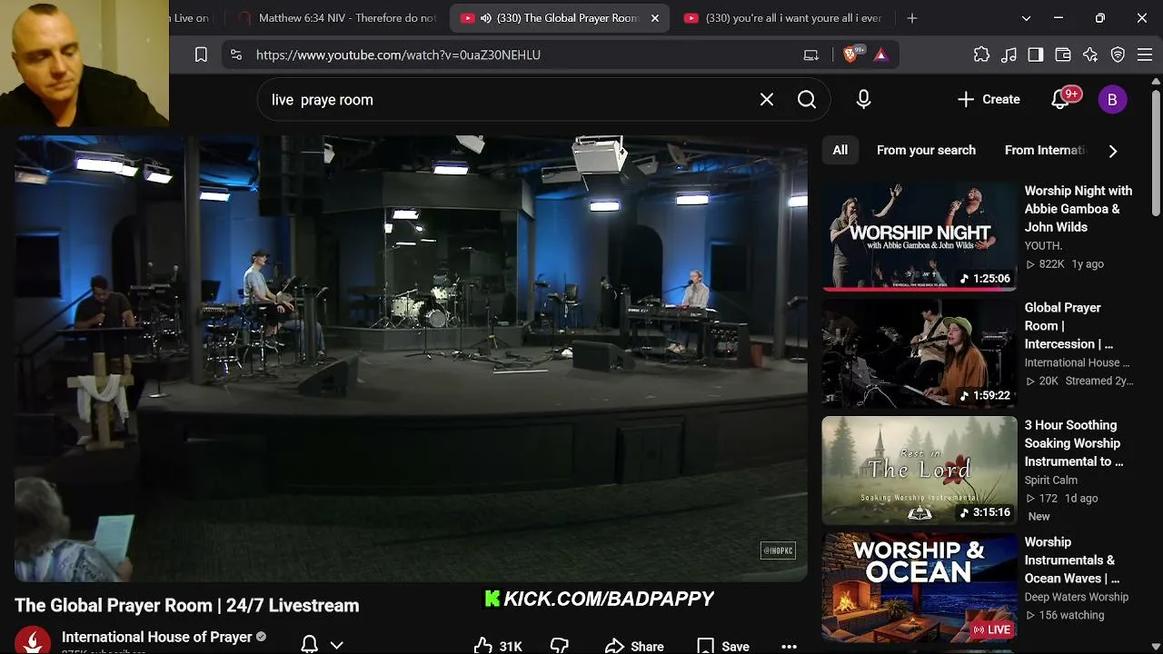The height and width of the screenshot is (654, 1163).
Task: Click the Deep Waters Worship channel name
Action: [x=1077, y=597]
